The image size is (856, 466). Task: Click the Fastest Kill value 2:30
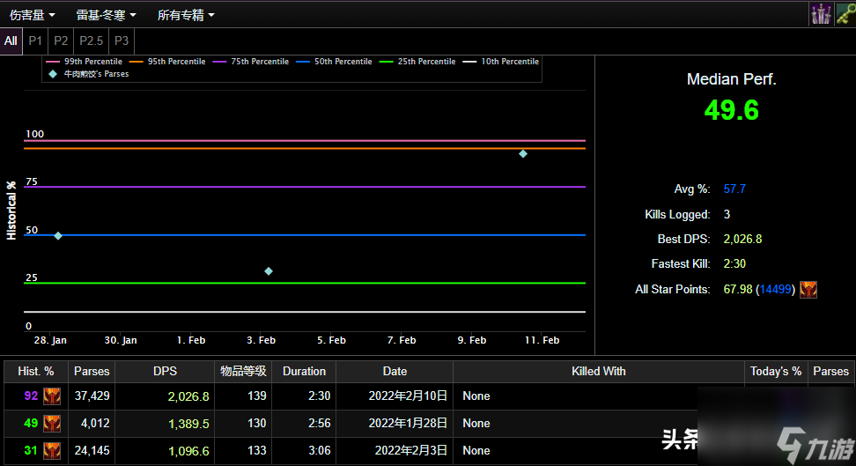click(734, 264)
